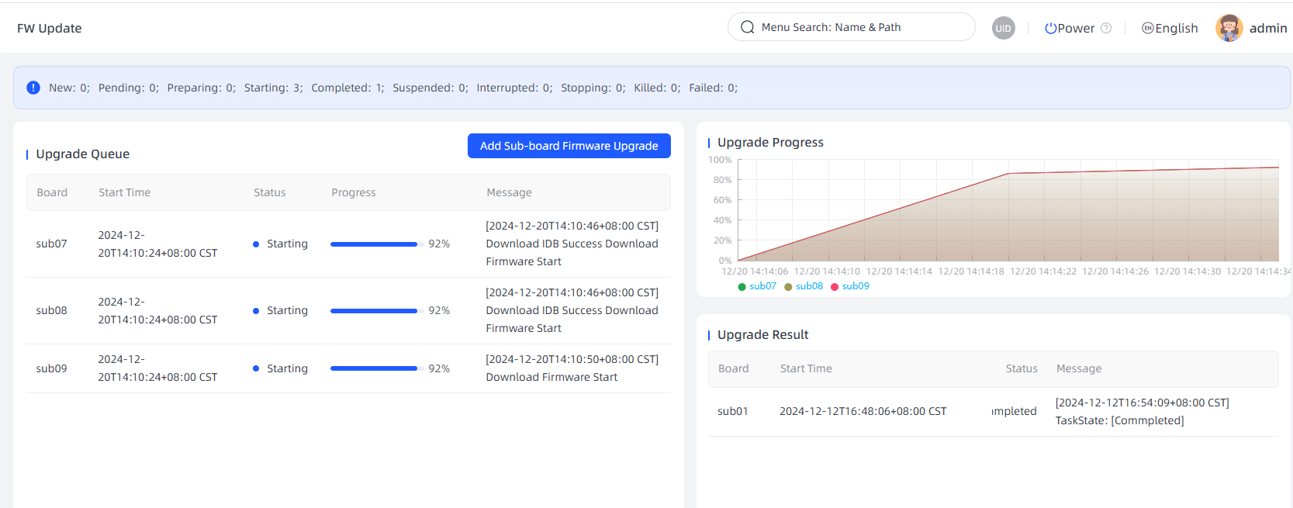Click Board header in Upgrade Result
Image resolution: width=1293 pixels, height=508 pixels.
pos(734,368)
